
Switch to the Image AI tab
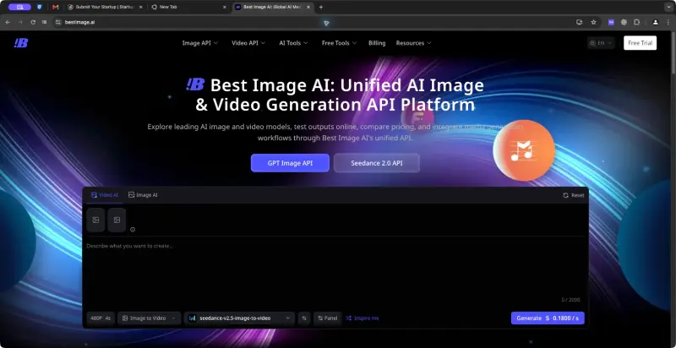[x=143, y=195]
